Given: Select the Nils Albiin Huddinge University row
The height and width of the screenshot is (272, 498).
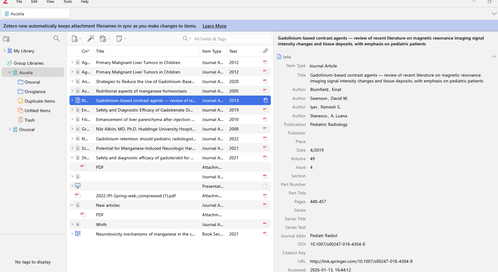Looking at the screenshot, I should 170,129.
